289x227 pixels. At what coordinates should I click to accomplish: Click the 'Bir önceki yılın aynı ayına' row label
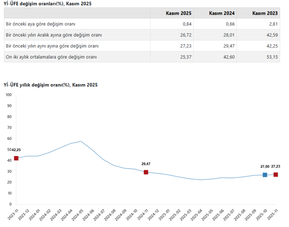52,46
